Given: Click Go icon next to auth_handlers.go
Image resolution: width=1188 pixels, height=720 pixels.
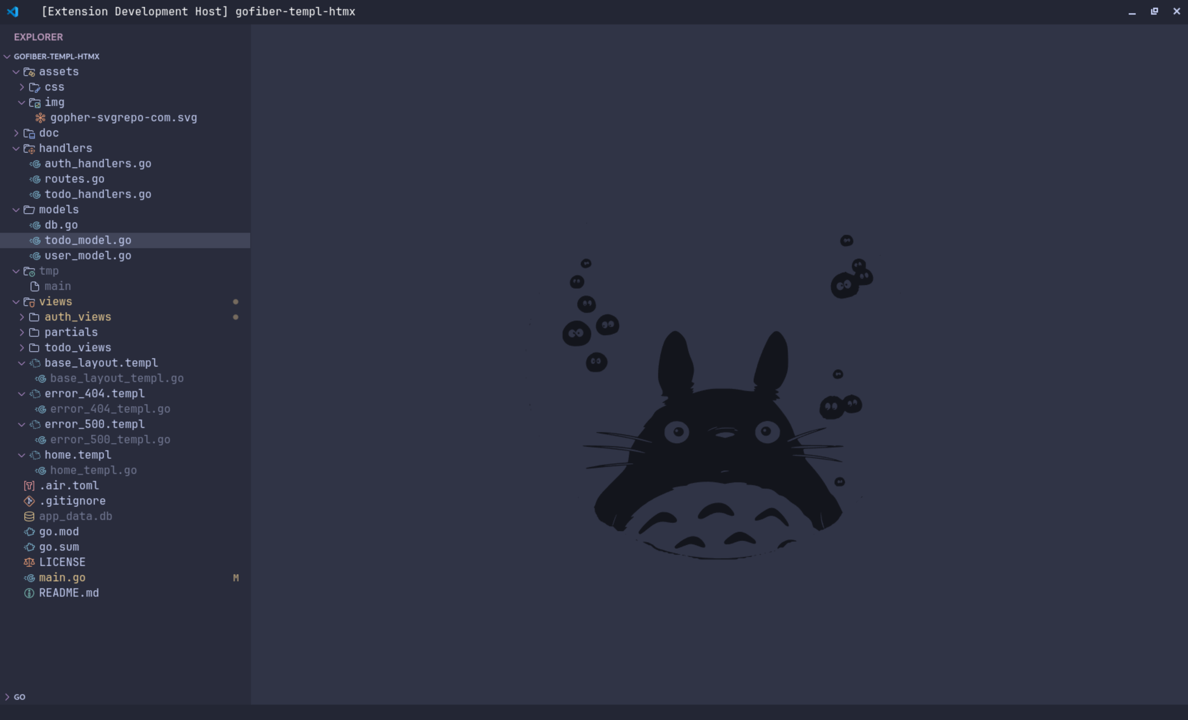Looking at the screenshot, I should 35,164.
